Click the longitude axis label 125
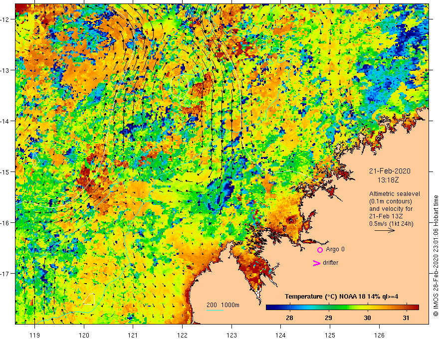 coord(330,335)
